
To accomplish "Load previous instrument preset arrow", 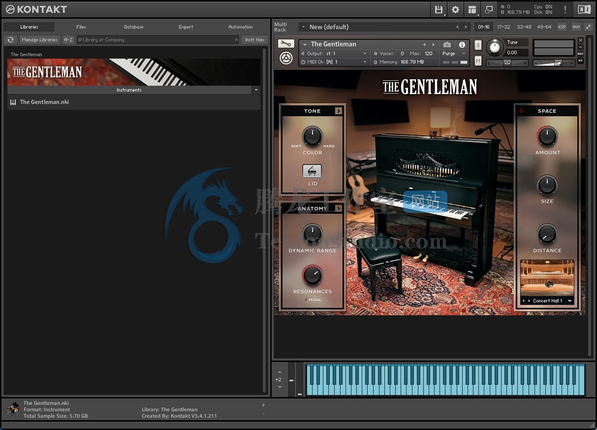I will point(424,44).
